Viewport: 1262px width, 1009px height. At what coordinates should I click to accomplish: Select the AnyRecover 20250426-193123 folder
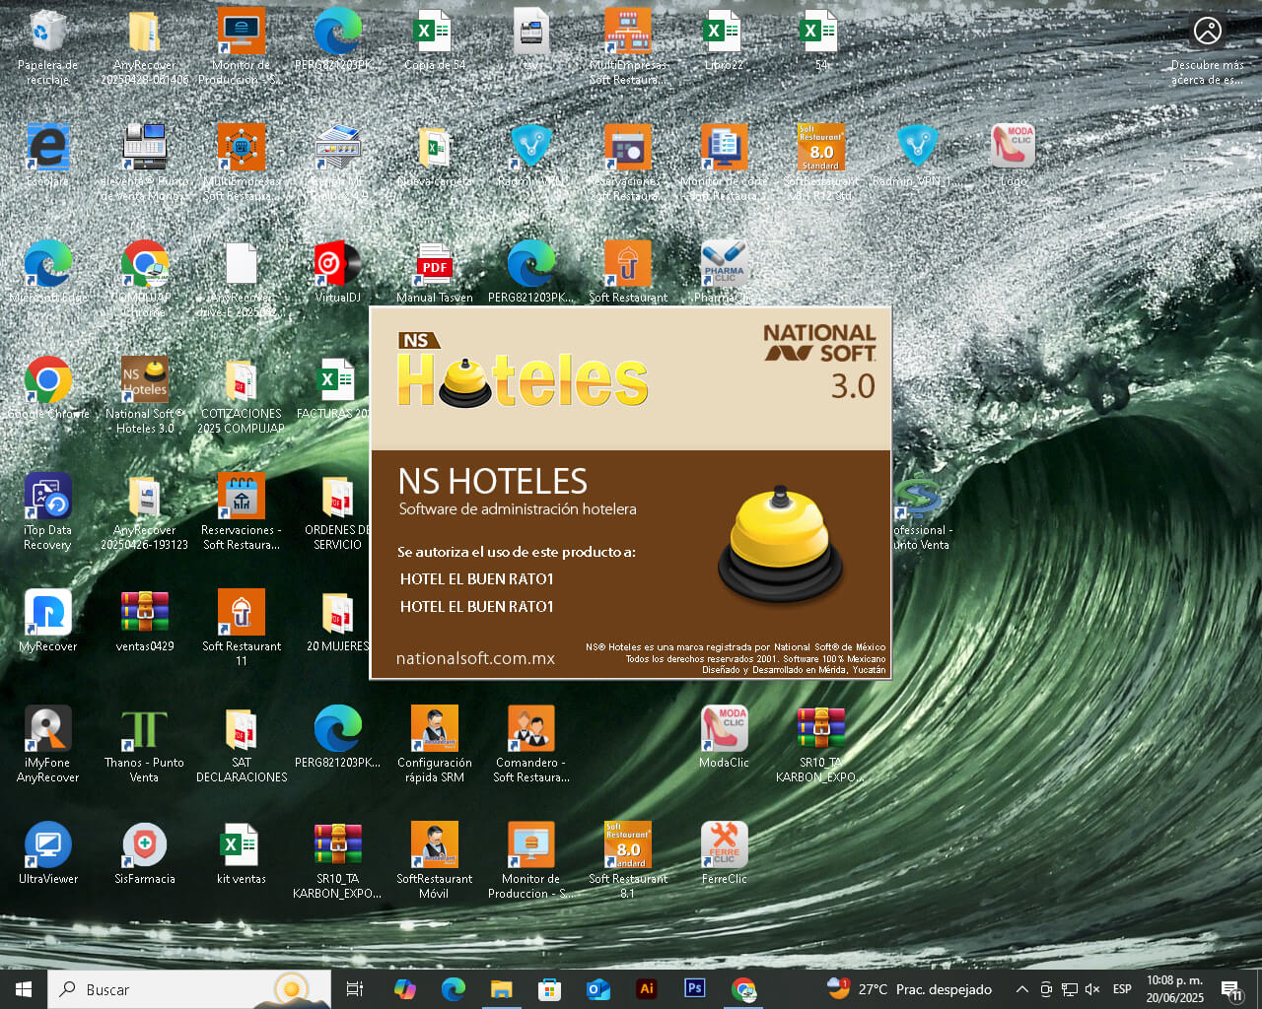coord(144,511)
